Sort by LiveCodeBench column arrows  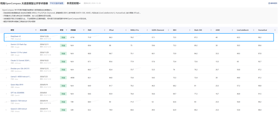click(254, 30)
